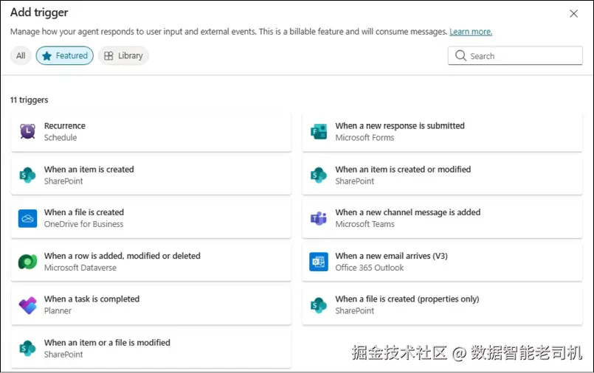
Task: Click SharePoint icon beside 'item or a file is modified'
Action: coord(27,349)
